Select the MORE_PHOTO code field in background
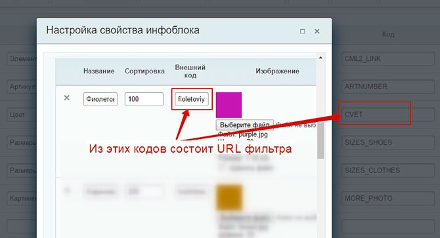This screenshot has width=440, height=238. click(388, 198)
